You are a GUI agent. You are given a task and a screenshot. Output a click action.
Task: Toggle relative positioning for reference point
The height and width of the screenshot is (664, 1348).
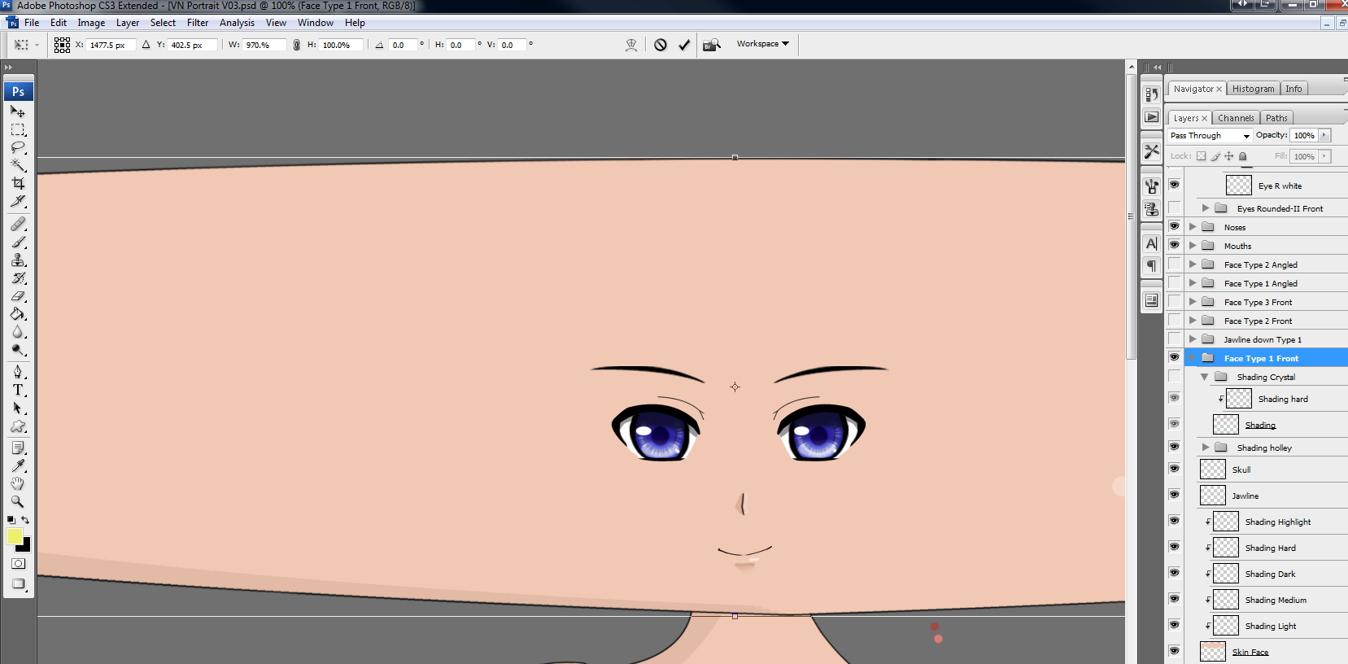point(146,45)
